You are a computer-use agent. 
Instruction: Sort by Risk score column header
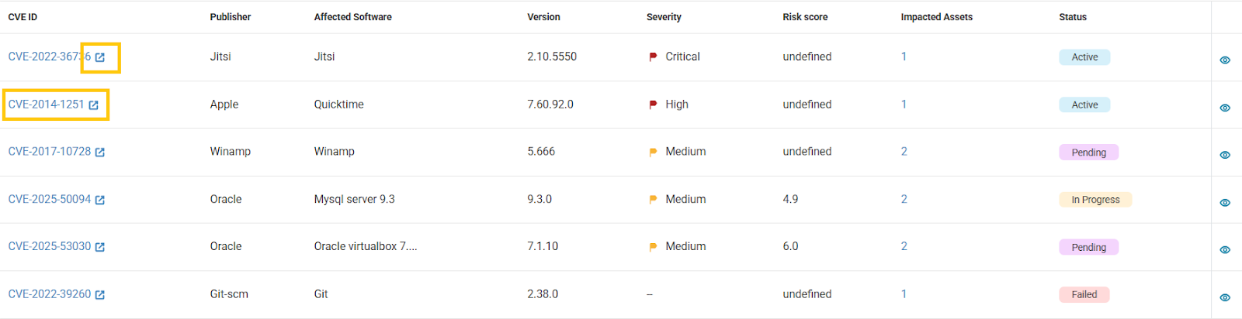pos(805,17)
